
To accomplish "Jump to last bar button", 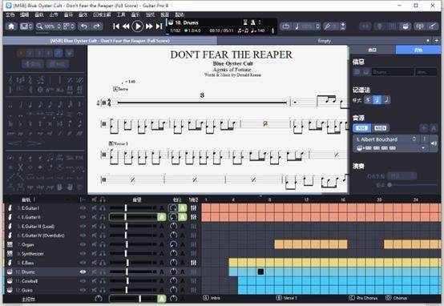I will (159, 26).
